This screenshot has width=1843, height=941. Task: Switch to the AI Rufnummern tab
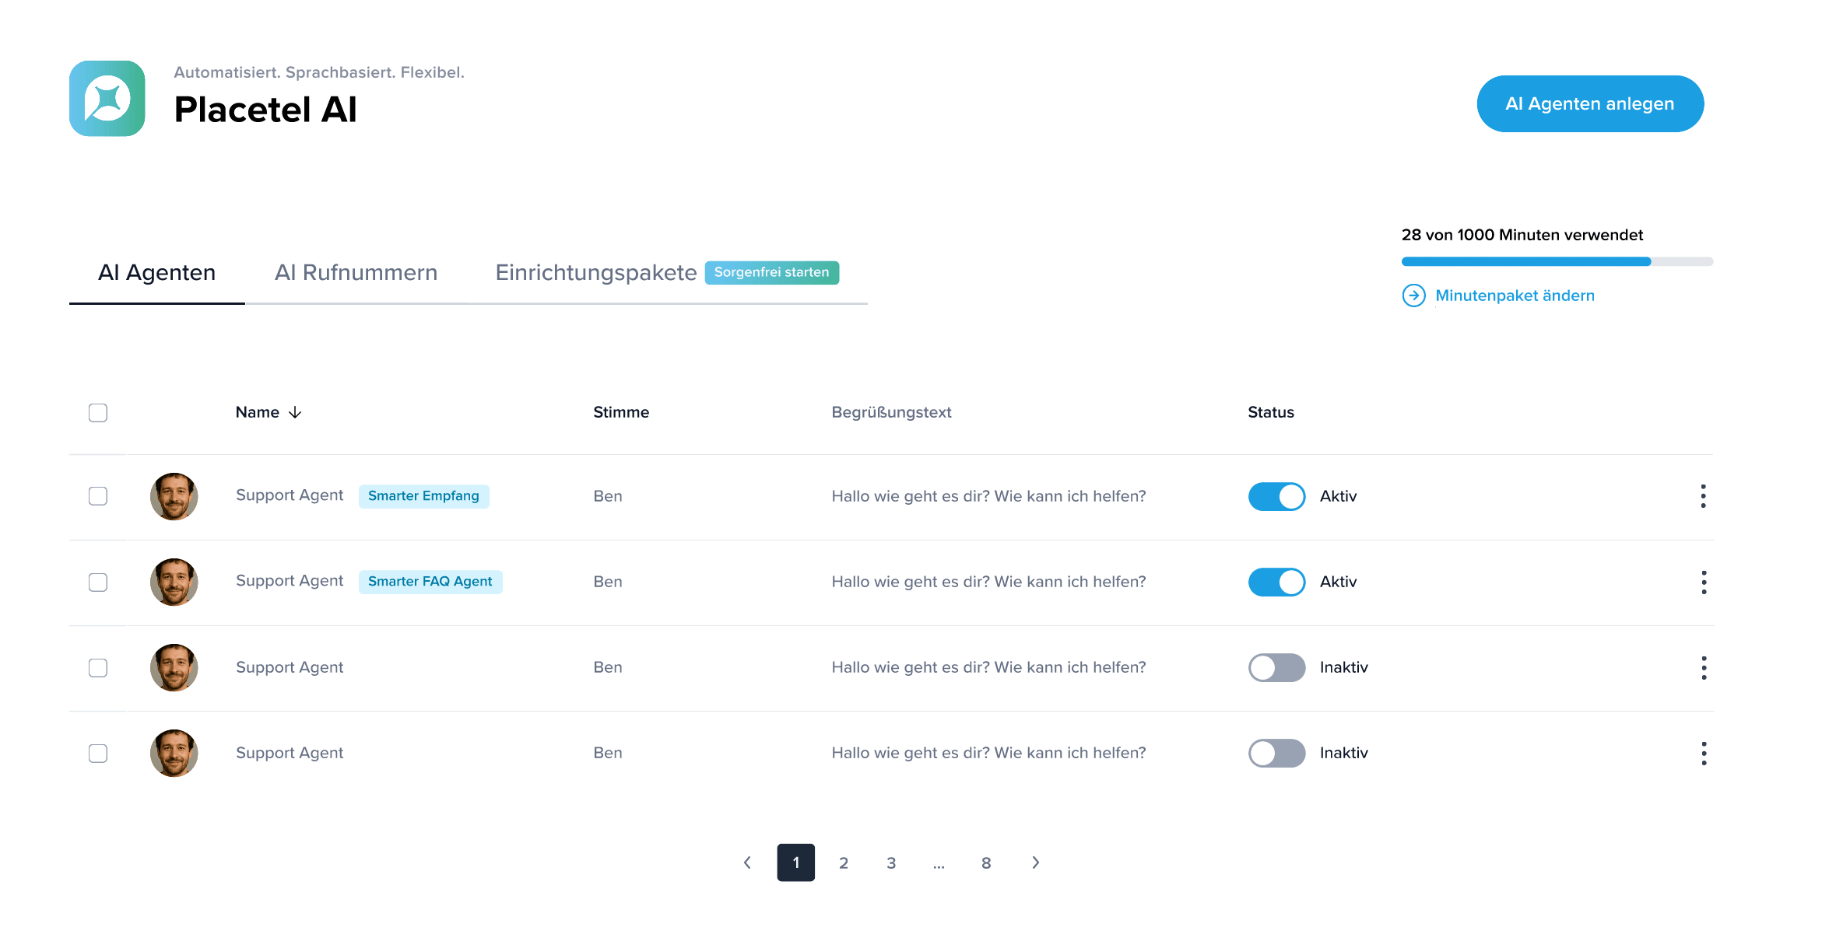(x=356, y=273)
